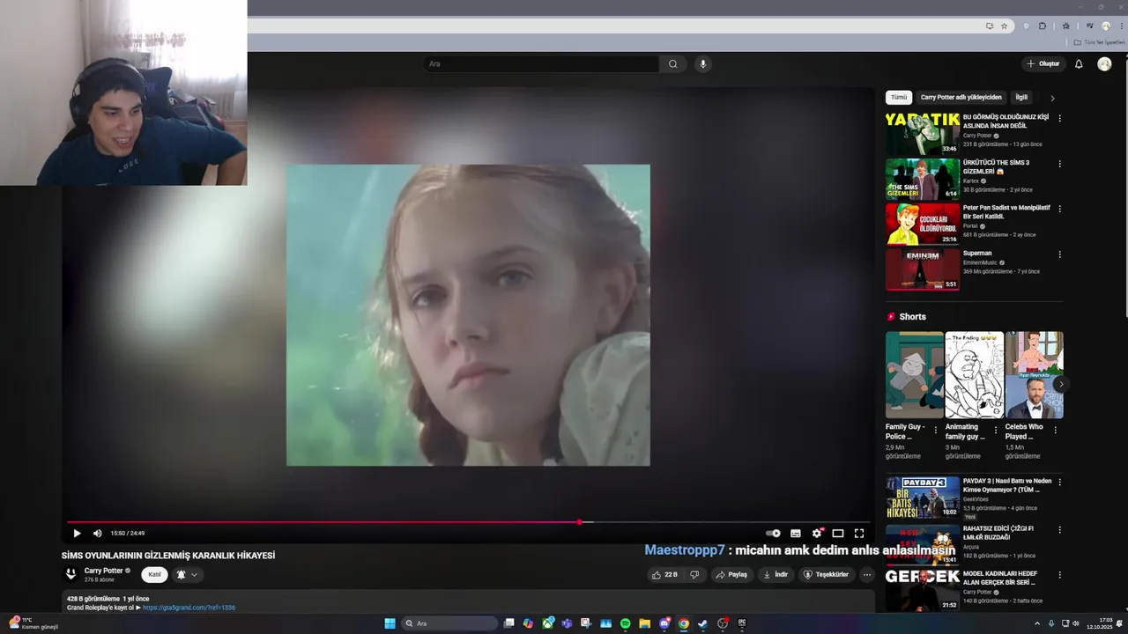
Task: Open Peter Pan Sadist ve Manipülatif video
Action: point(1006,211)
